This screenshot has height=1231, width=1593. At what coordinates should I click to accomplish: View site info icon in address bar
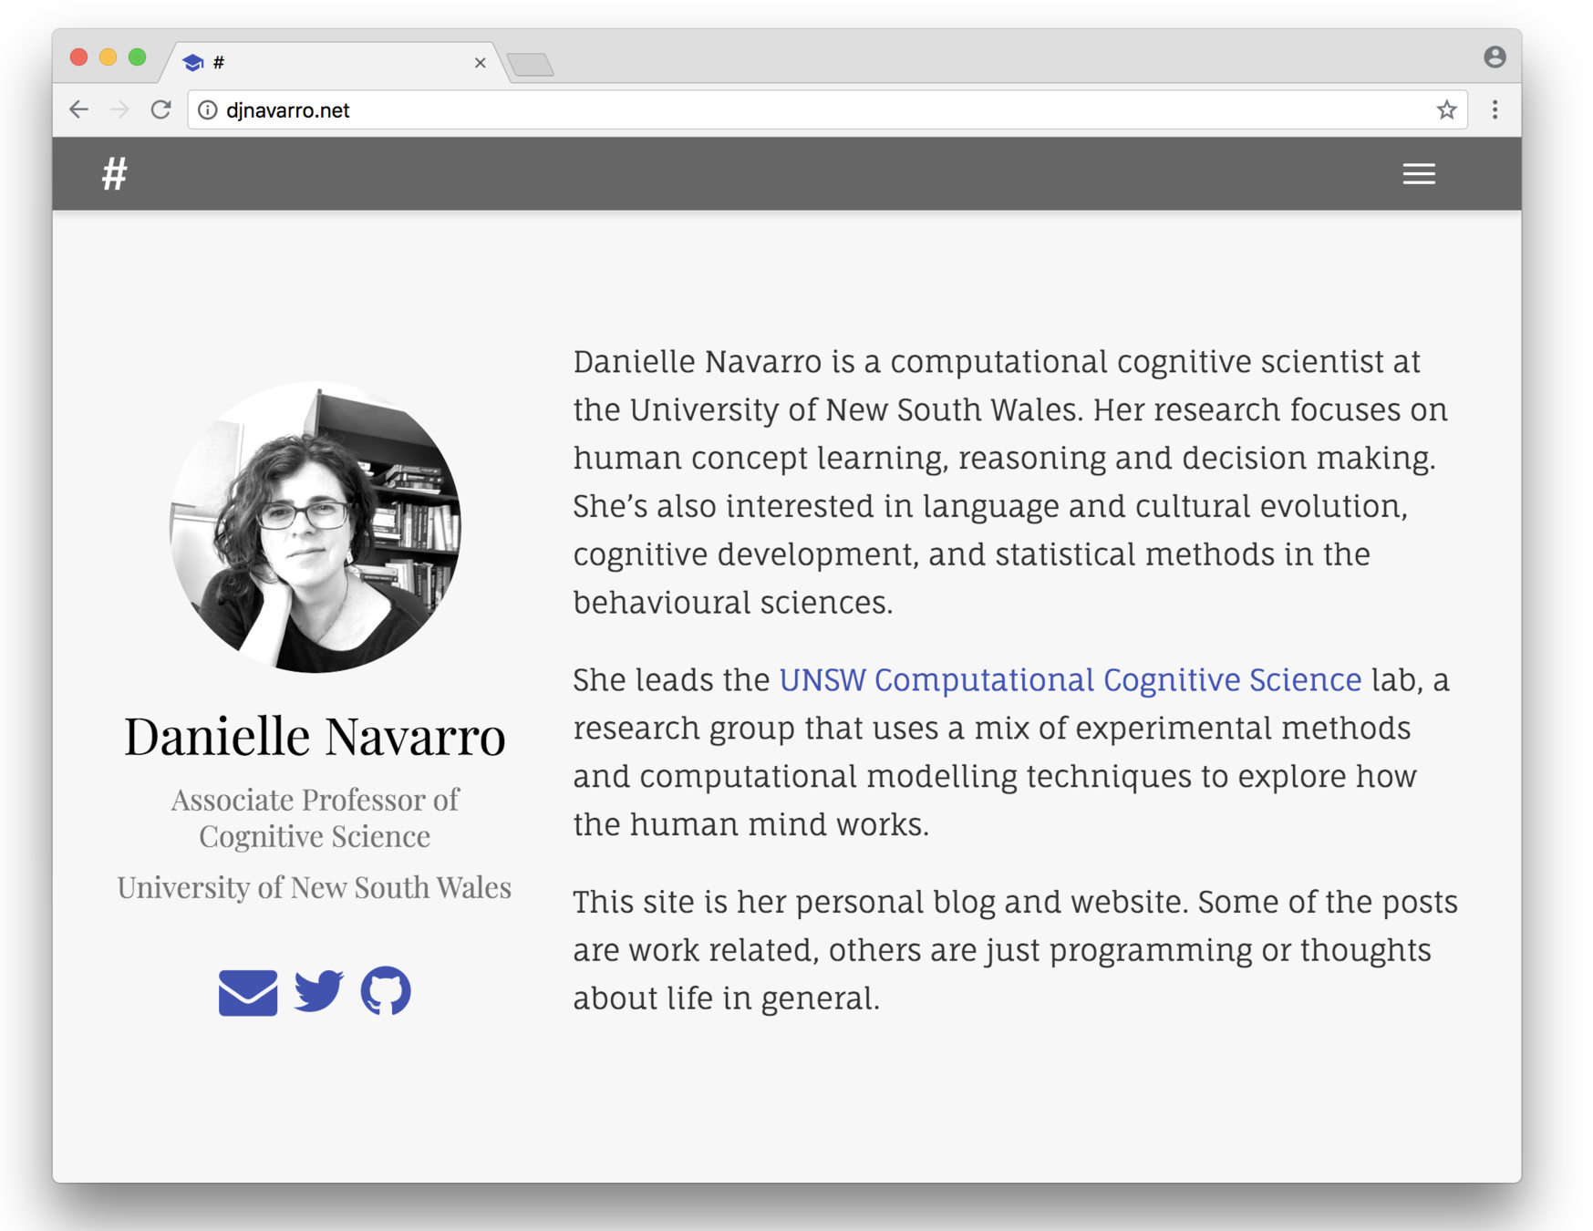click(x=208, y=110)
